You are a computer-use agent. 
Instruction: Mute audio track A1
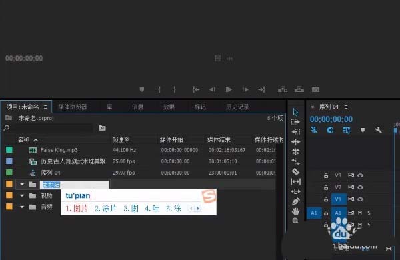coord(360,213)
